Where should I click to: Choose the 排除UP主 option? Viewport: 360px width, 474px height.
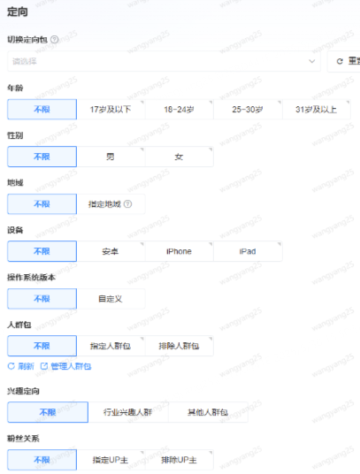(180, 460)
